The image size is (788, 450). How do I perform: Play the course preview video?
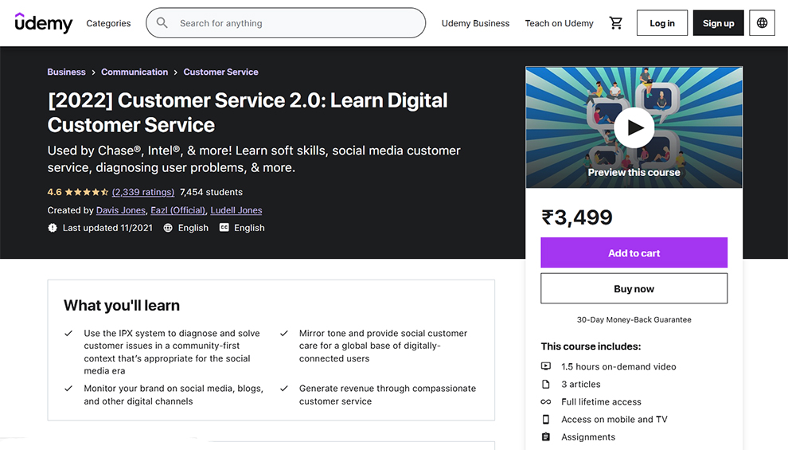click(x=634, y=127)
